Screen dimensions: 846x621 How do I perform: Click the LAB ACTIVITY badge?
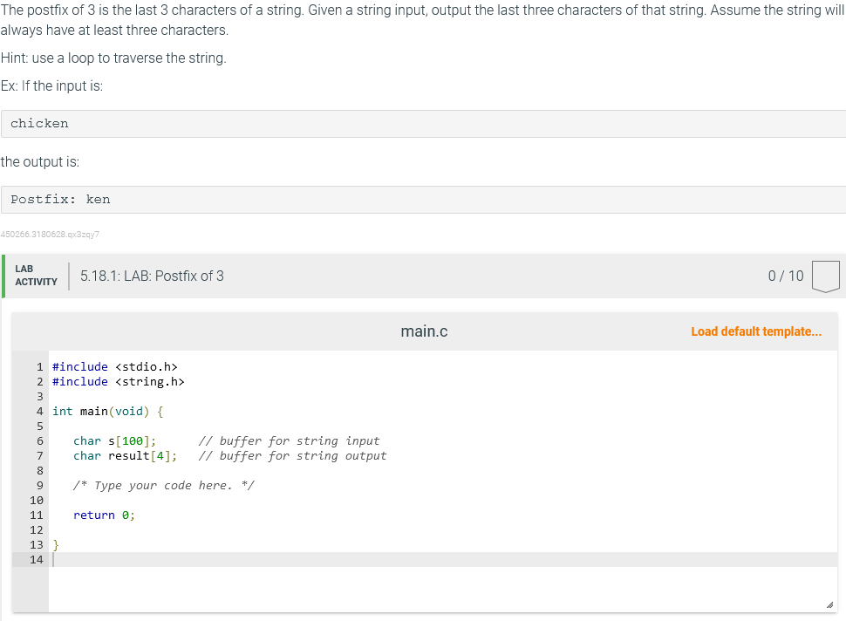click(36, 275)
